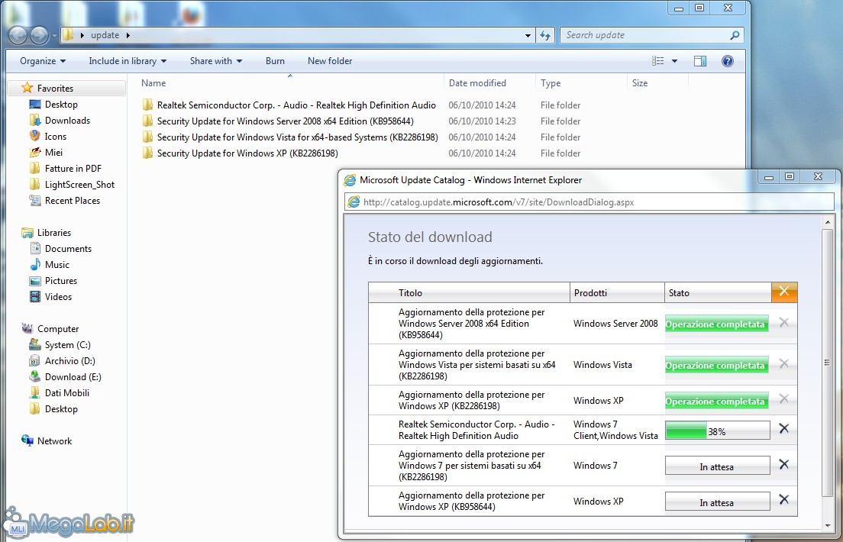Screen dimensions: 843x542
Task: Open view options dropdown arrow
Action: 675,61
